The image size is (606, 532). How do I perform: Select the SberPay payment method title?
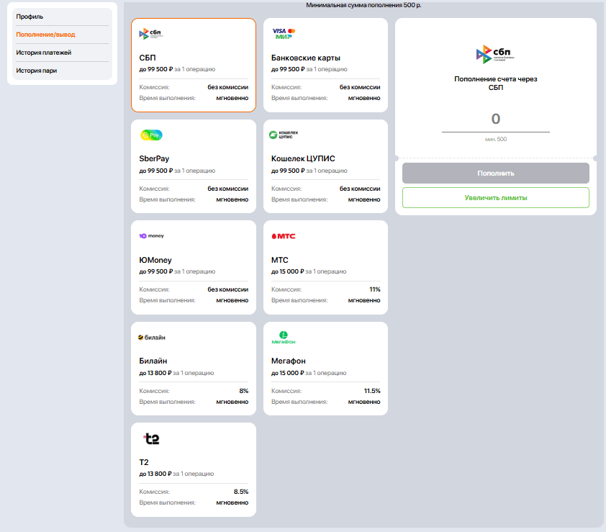click(x=154, y=158)
